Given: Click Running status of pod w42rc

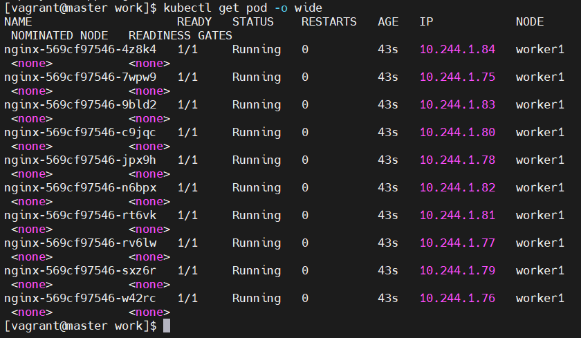Looking at the screenshot, I should (x=257, y=299).
